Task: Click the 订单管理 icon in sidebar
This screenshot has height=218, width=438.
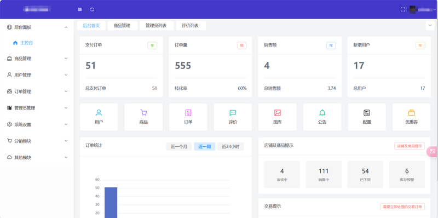Action: point(9,91)
